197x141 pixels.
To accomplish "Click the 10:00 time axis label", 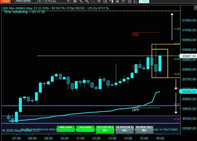I will pos(64,138).
